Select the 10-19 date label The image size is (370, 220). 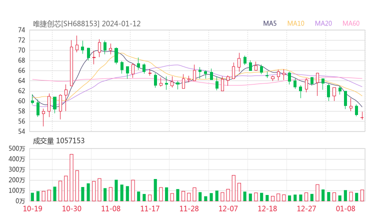32,208
